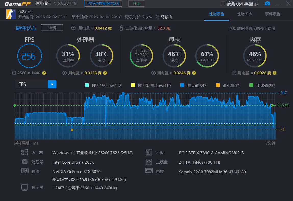Click the 马鞍山 location link
The height and width of the screenshot is (201, 293).
point(166,17)
